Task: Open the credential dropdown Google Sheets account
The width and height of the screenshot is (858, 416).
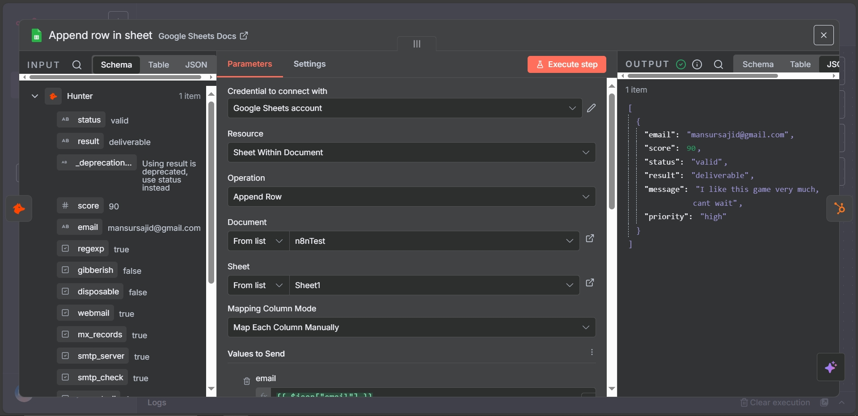Action: [x=405, y=108]
